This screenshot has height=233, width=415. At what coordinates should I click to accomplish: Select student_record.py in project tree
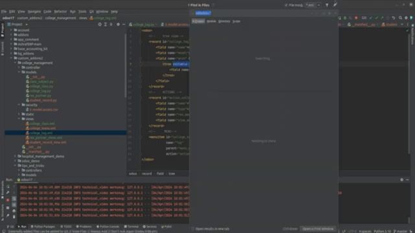43,100
